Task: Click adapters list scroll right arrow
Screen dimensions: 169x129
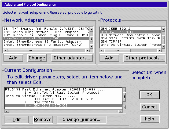Action: [x=88, y=51]
